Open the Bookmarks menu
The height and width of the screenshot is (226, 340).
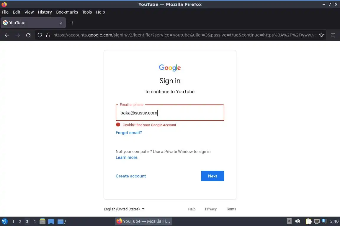(x=67, y=12)
